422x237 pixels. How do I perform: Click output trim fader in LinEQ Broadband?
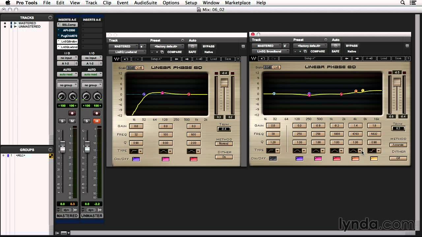[397, 82]
